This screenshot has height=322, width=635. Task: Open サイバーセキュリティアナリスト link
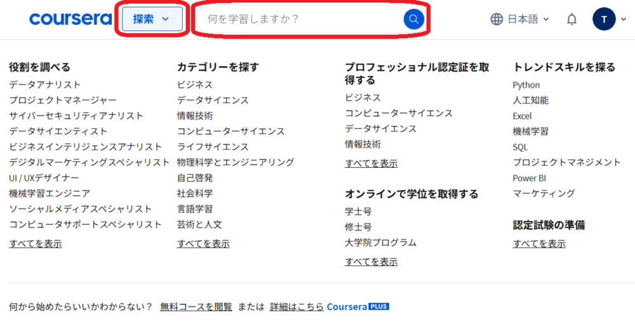pos(76,116)
